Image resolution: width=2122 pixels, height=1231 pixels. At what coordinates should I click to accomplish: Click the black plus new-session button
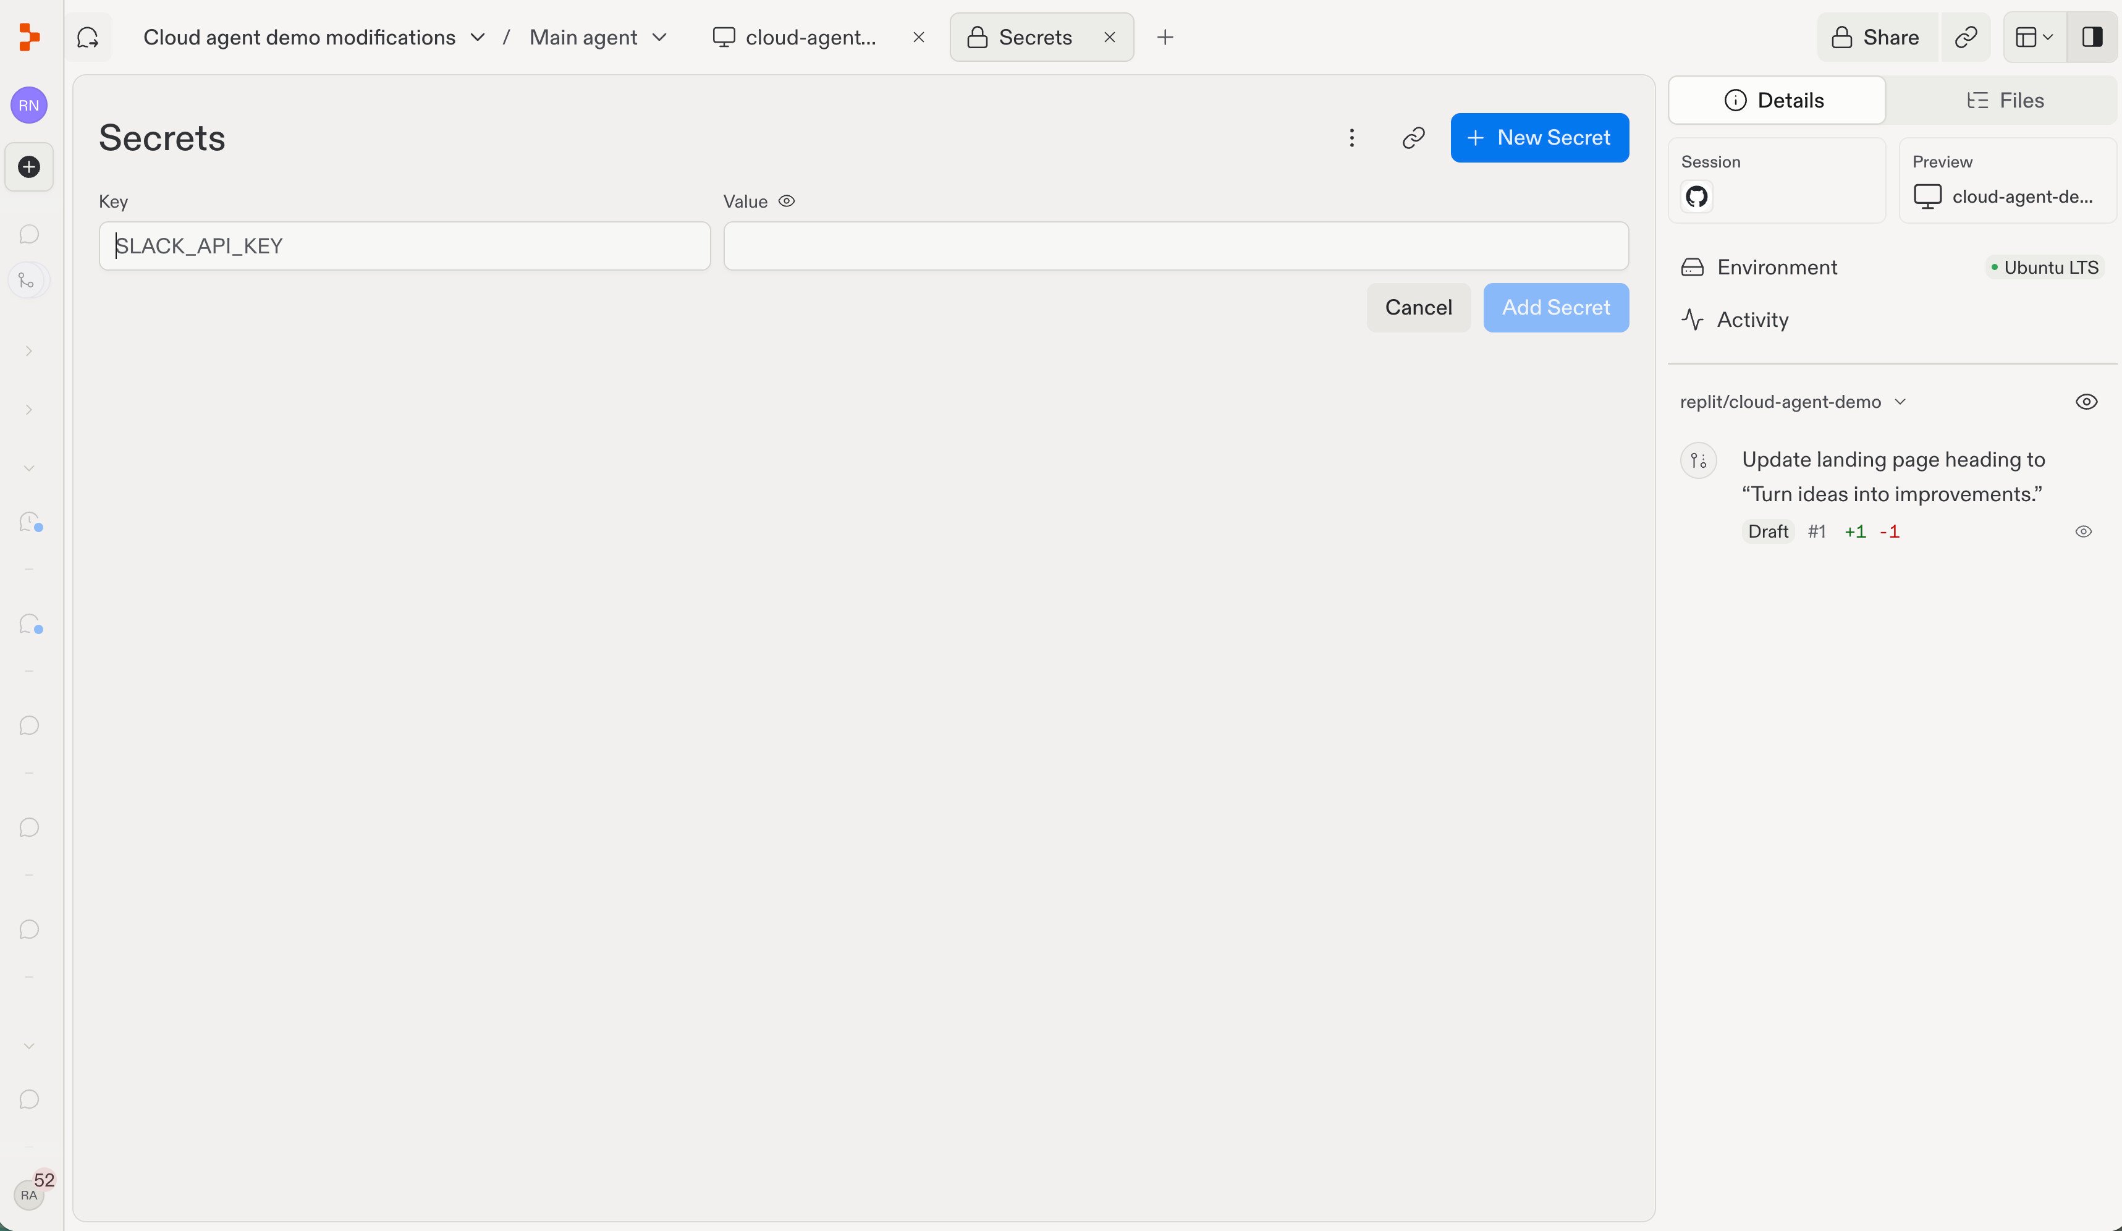(28, 167)
